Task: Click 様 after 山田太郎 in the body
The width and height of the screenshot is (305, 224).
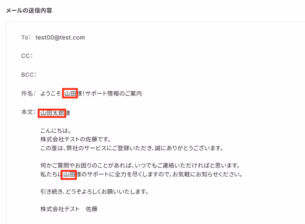Action: point(68,113)
